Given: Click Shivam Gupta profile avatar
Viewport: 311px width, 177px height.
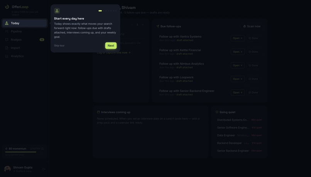Looking at the screenshot, I should pos(8,169).
